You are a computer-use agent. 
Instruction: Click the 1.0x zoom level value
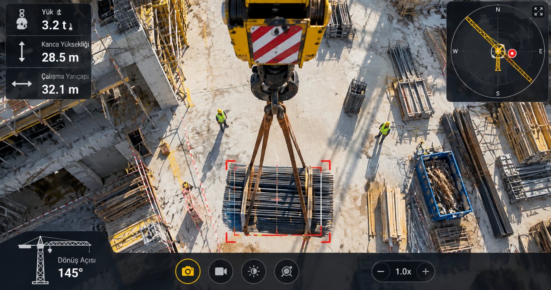click(x=403, y=271)
